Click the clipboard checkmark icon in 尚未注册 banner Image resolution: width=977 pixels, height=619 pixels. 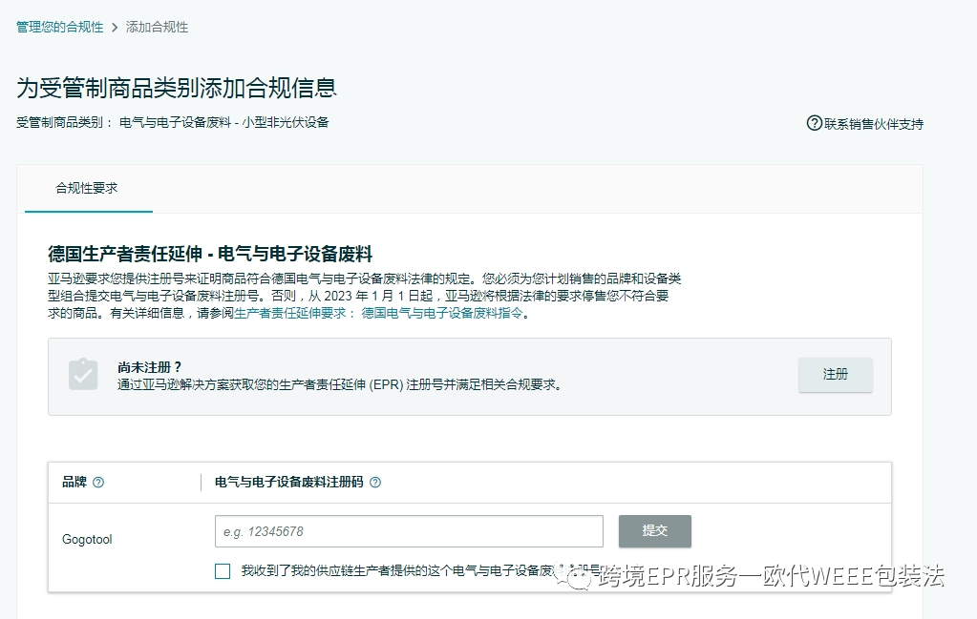pyautogui.click(x=82, y=375)
